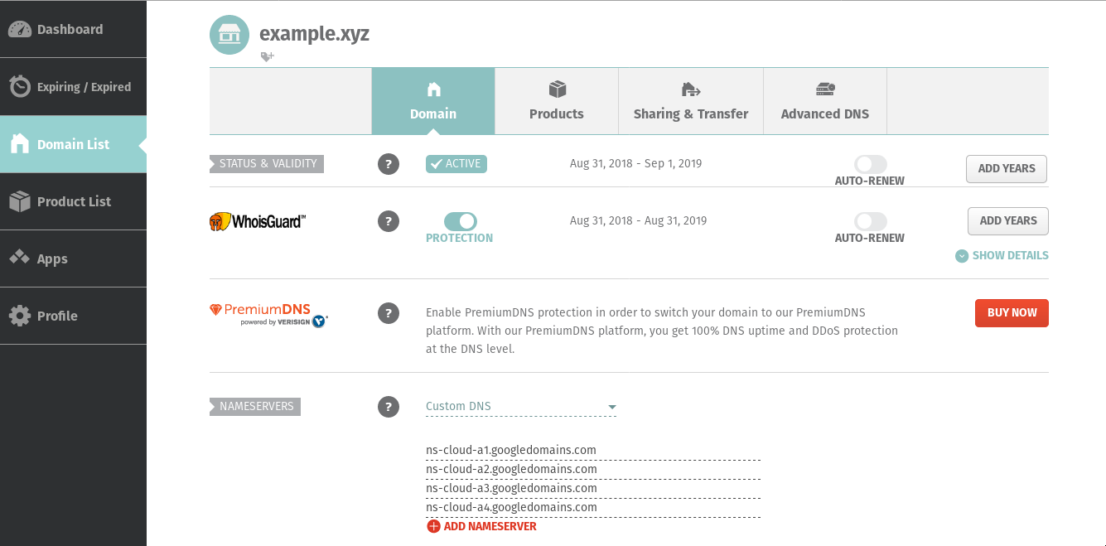Click the help icon next to WhoisGuard
1106x546 pixels.
(x=389, y=221)
